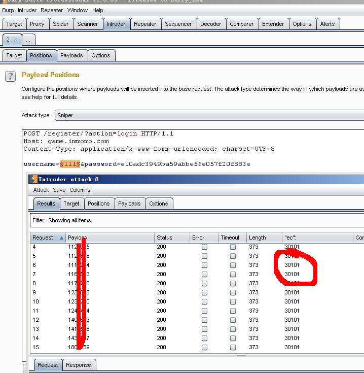
Task: Click the Payload Positions help question-mark icon
Action: (x=10, y=76)
